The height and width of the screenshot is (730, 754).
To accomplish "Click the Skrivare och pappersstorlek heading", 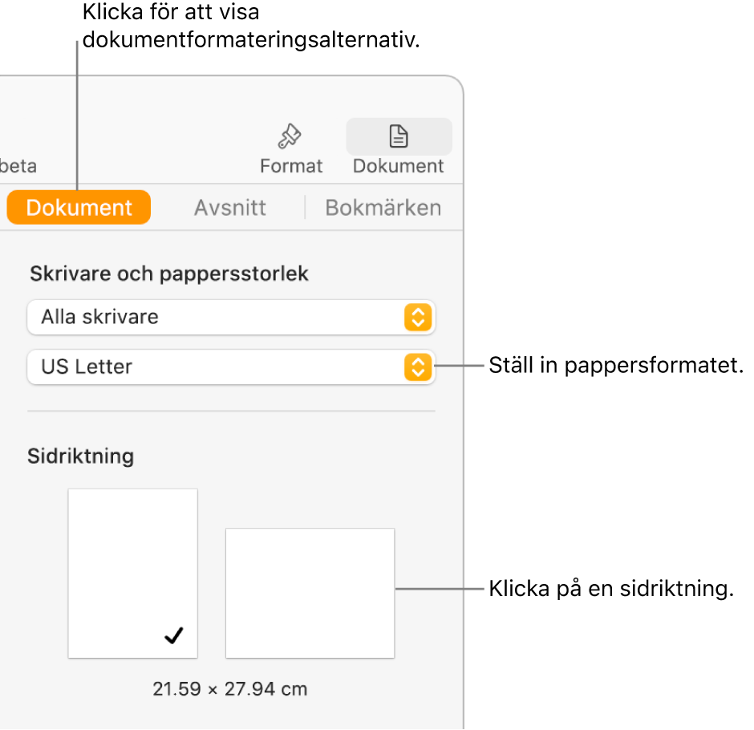I will [169, 274].
